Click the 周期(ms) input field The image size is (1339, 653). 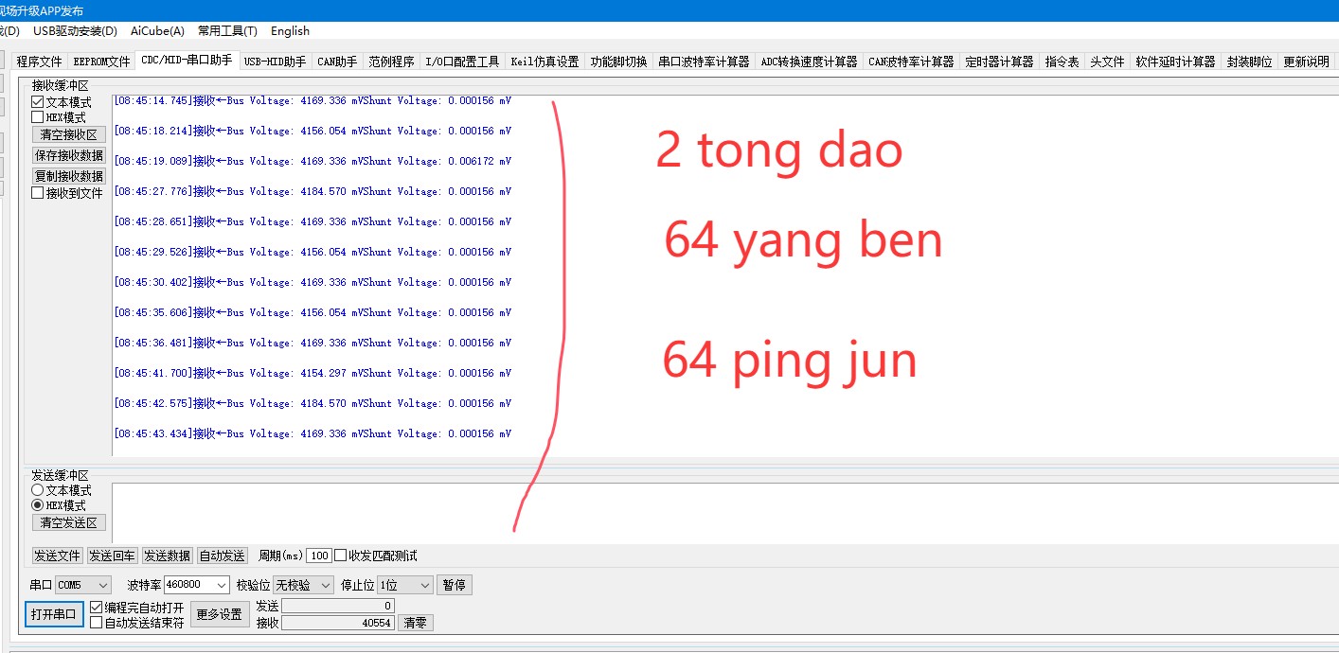tap(318, 556)
